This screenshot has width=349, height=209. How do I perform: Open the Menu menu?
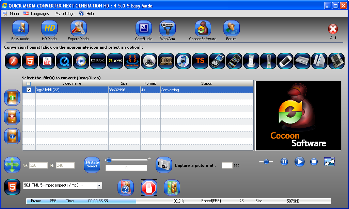pos(14,14)
